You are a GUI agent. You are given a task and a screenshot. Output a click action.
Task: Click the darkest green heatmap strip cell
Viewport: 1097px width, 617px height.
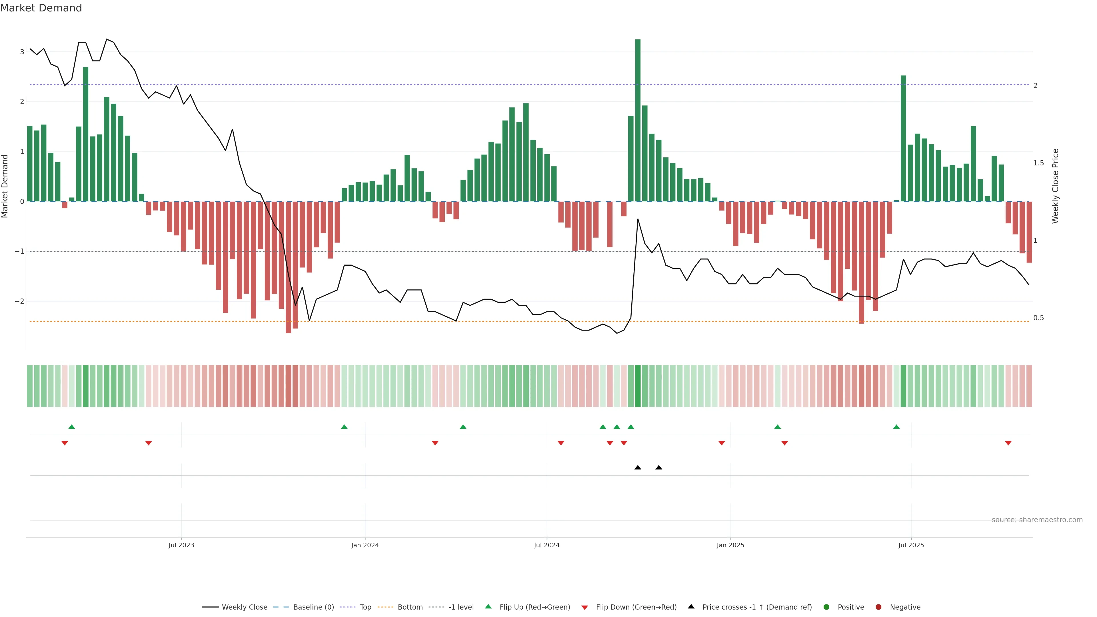638,386
